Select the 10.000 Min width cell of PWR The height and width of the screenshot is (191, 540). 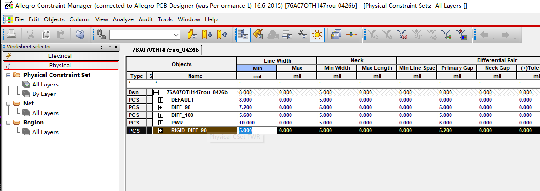257,123
